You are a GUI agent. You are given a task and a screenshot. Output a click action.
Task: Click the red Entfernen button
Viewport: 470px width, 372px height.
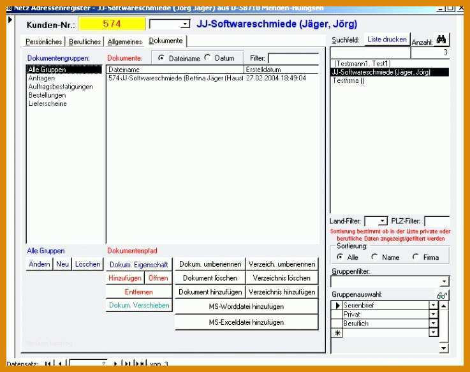click(139, 292)
